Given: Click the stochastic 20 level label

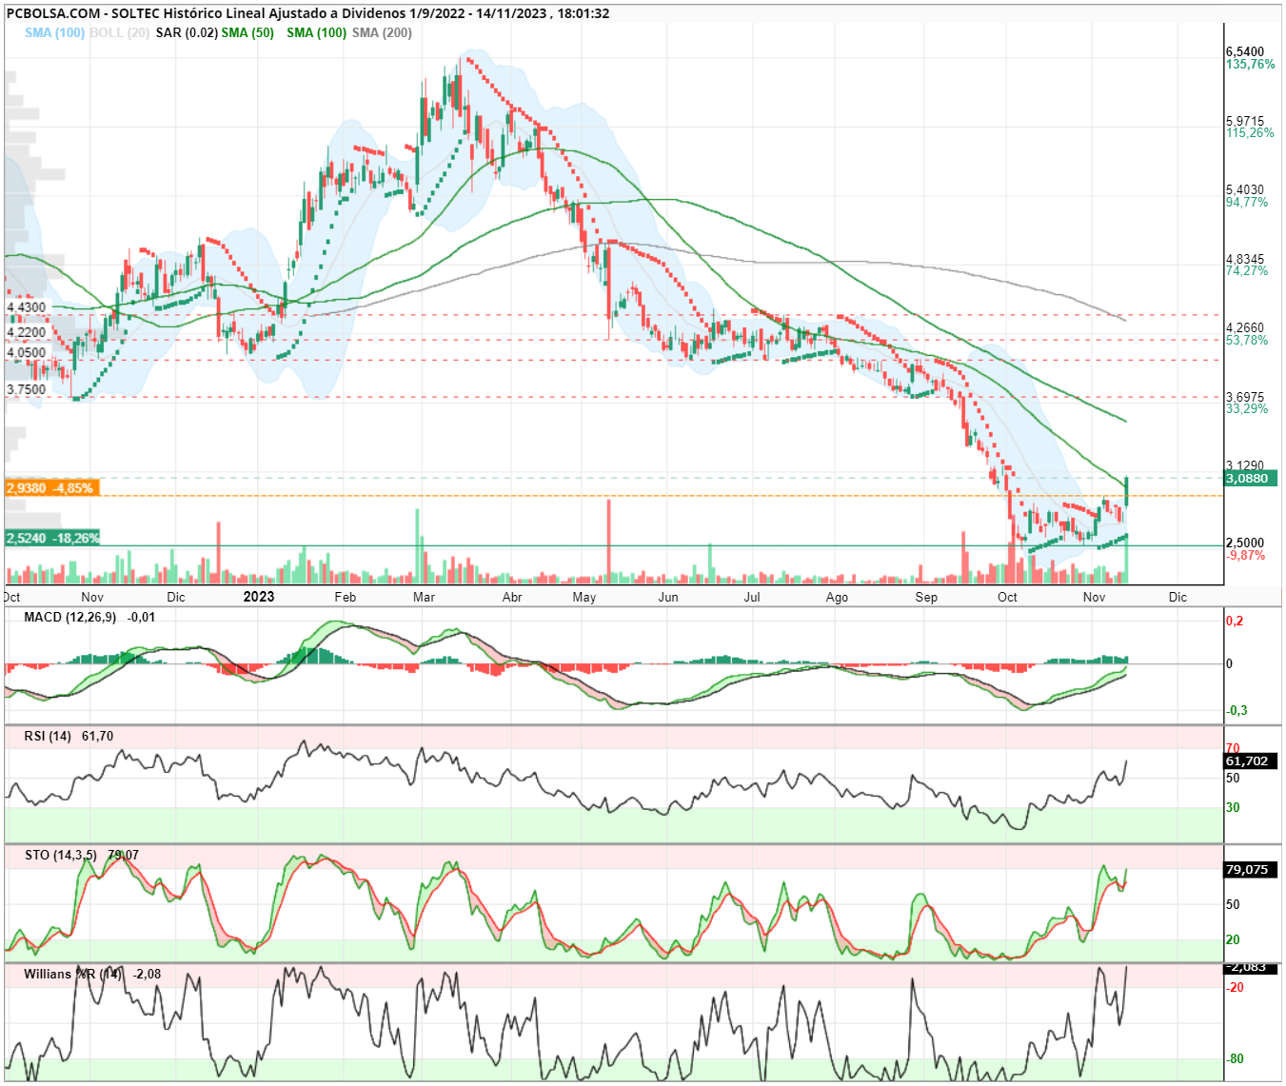Looking at the screenshot, I should coord(1233,939).
